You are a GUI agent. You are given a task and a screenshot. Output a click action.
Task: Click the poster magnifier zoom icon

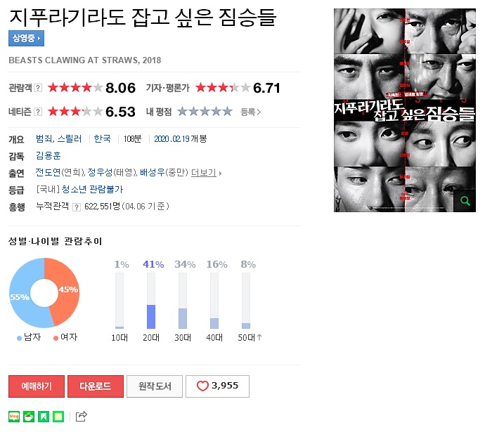pyautogui.click(x=465, y=201)
